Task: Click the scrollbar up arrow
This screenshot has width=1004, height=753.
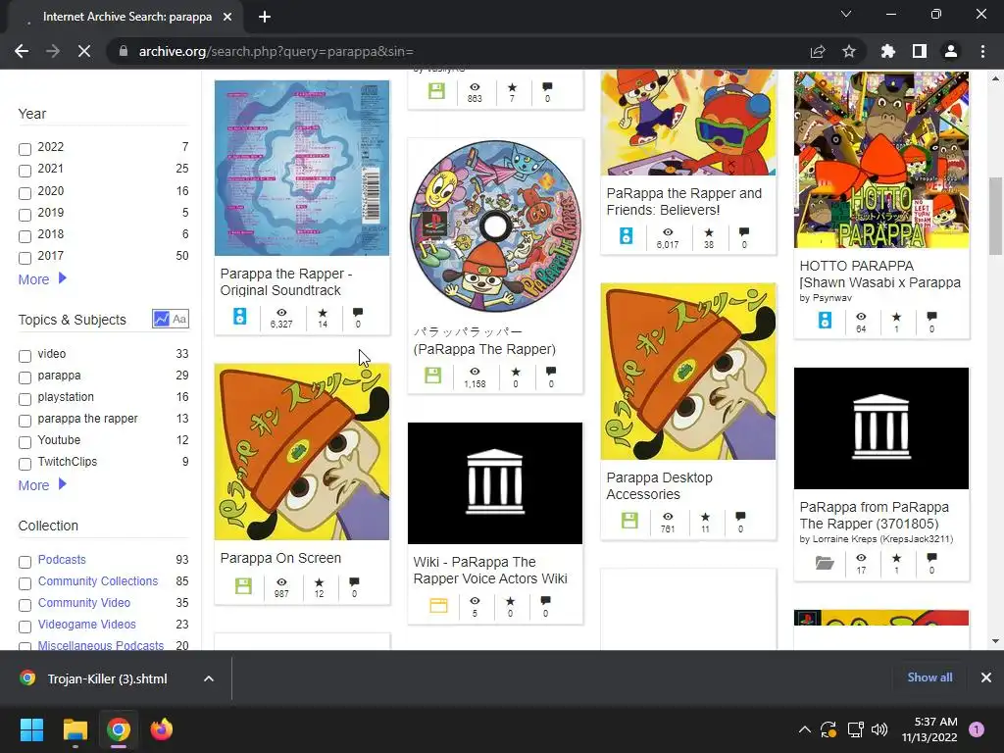Action: coord(995,78)
